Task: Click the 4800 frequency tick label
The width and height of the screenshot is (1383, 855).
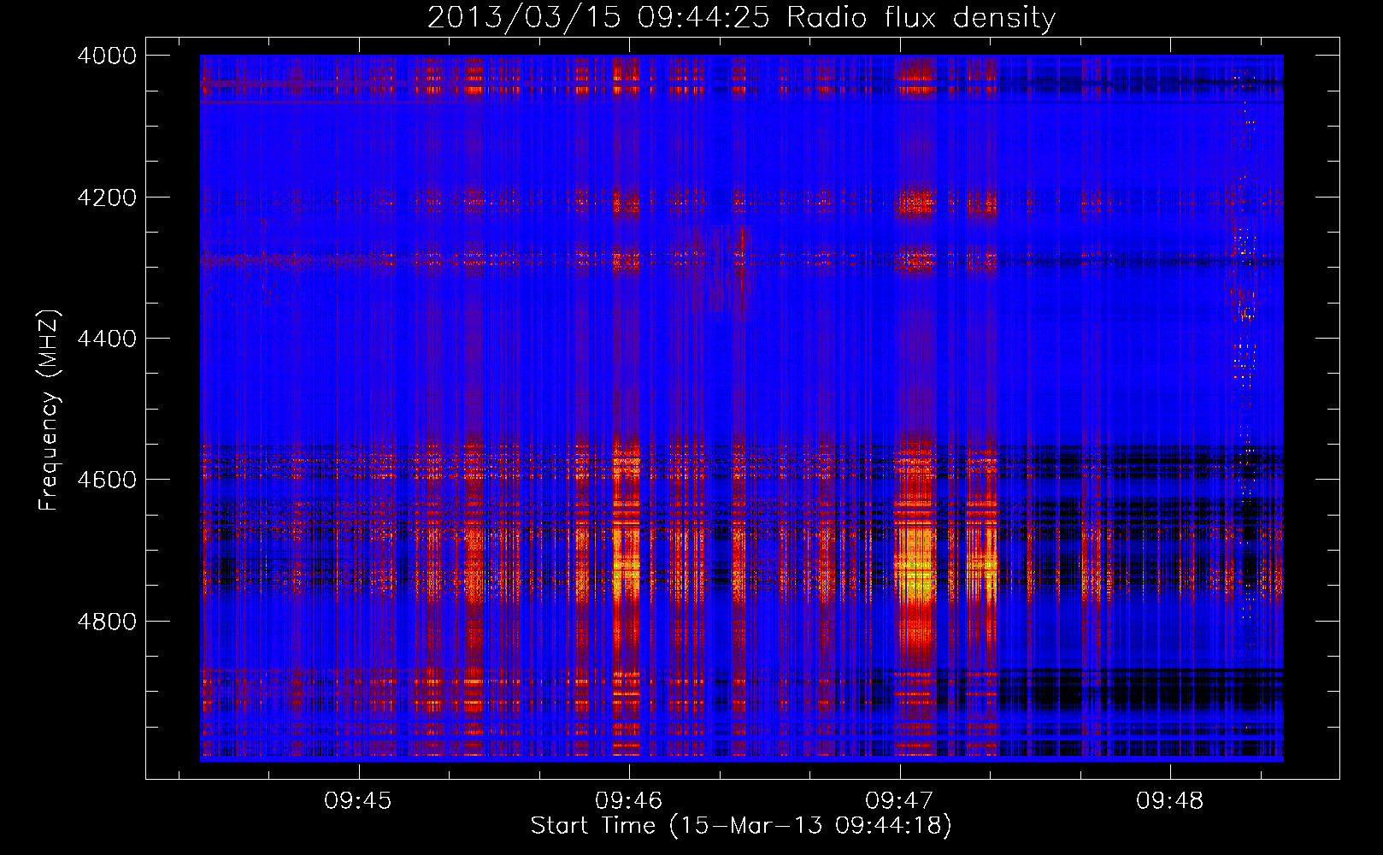Action: pyautogui.click(x=107, y=622)
